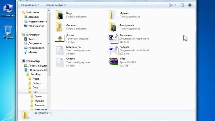Click the Реферат file name
Screen dimensions: 215x121
pos(124,47)
